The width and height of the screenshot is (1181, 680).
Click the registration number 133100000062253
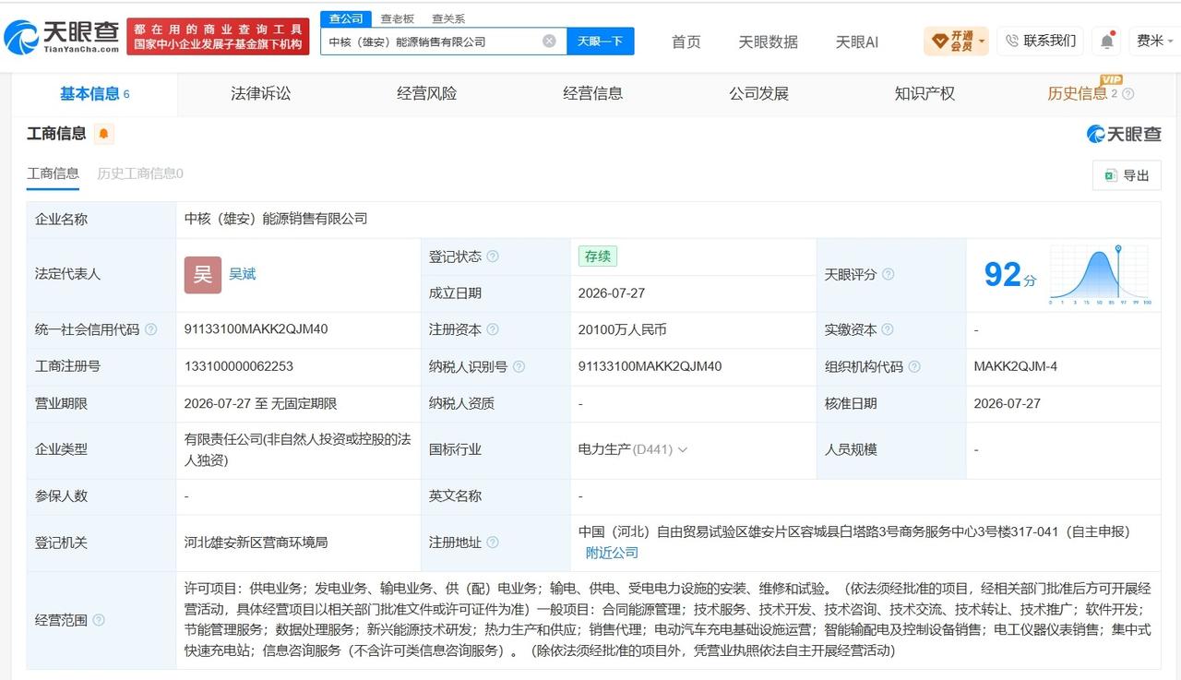click(x=239, y=366)
